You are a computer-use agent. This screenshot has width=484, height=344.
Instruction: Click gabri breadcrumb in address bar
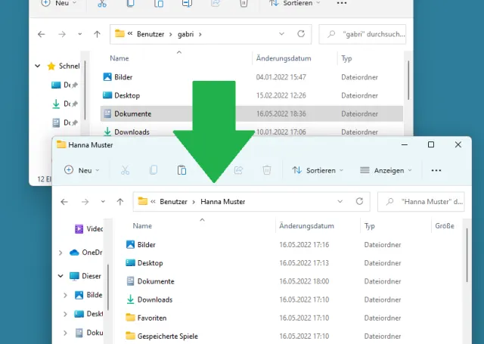(185, 34)
